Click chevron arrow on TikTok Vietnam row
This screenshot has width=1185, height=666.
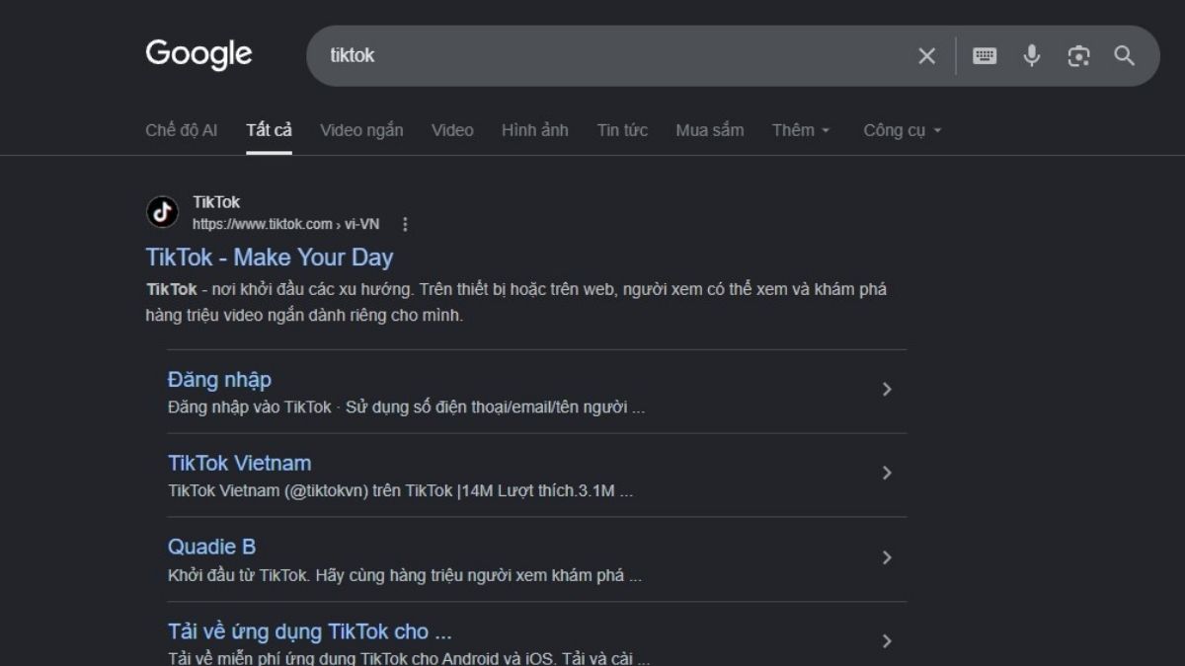tap(887, 474)
